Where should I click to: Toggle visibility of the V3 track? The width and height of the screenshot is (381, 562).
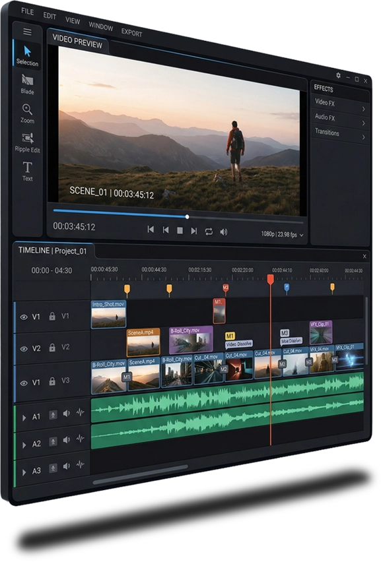tap(24, 383)
